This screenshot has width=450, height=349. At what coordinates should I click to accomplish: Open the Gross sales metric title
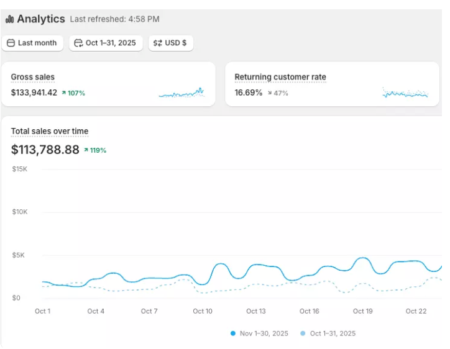33,77
